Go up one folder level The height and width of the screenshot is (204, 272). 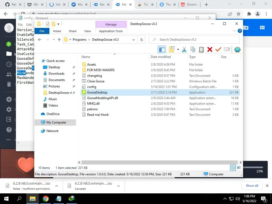59,40
